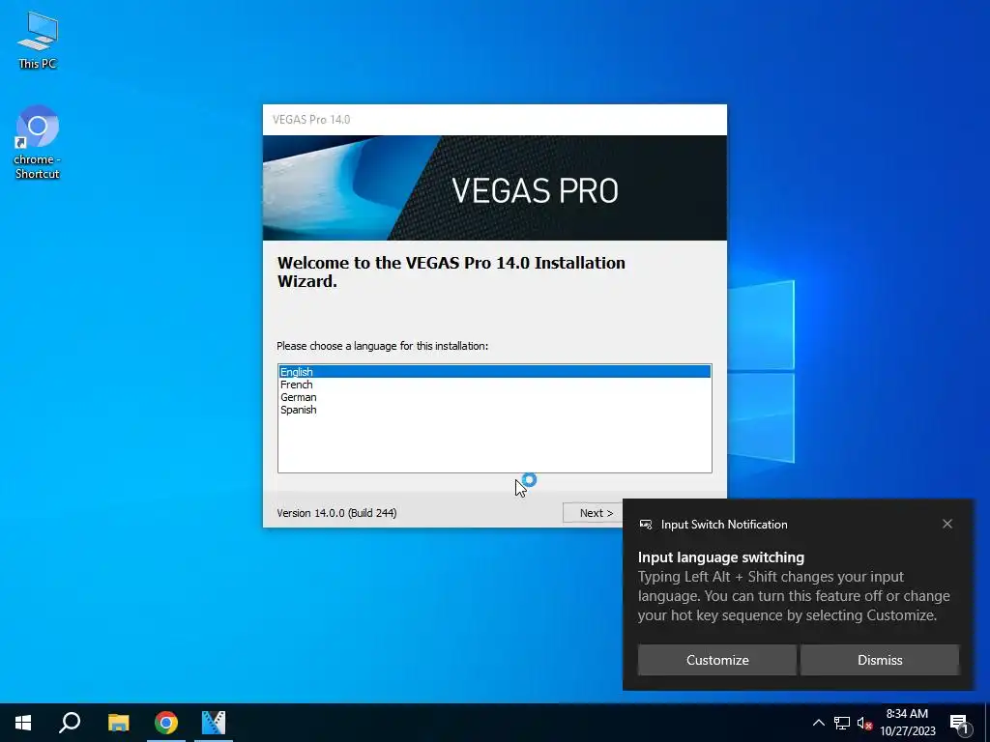Open network status tray icon
990x742 pixels.
[x=842, y=723]
